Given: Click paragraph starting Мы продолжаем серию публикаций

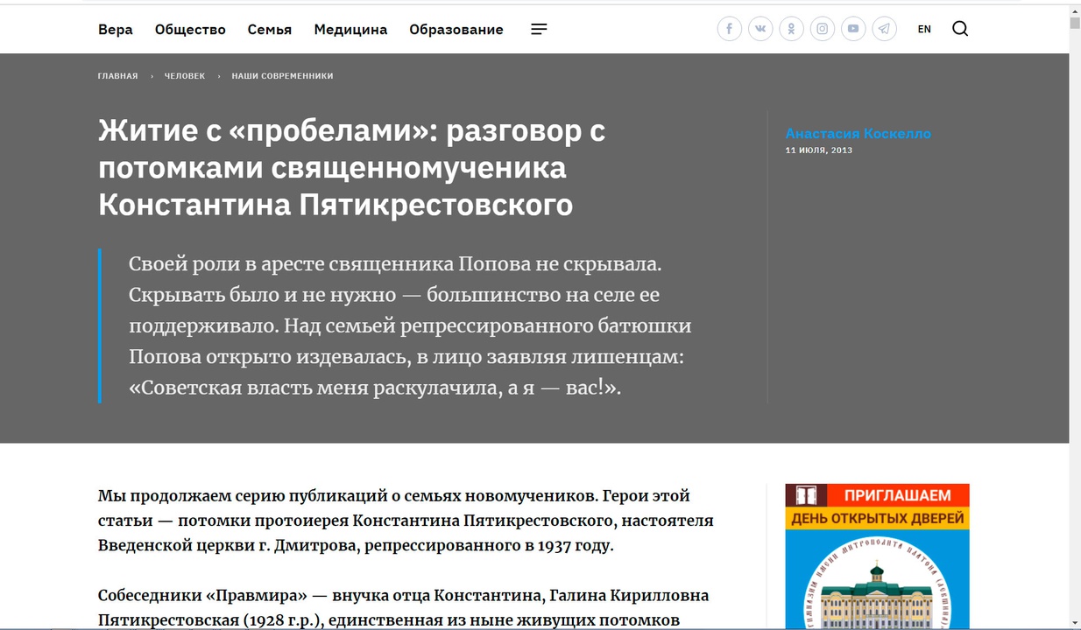Looking at the screenshot, I should click(406, 521).
